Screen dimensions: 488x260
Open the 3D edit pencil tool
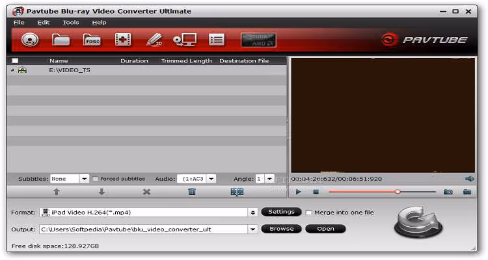point(154,40)
